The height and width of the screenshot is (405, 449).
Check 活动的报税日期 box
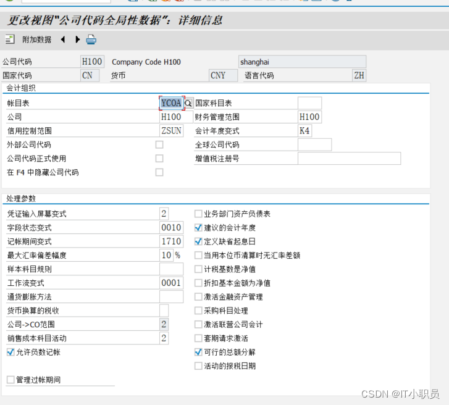coord(198,365)
